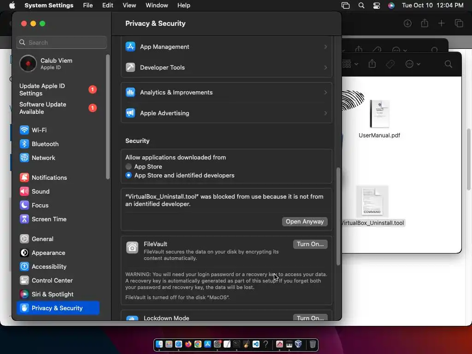472x354 pixels.
Task: Click Safari downloads icon in background window
Action: click(407, 23)
